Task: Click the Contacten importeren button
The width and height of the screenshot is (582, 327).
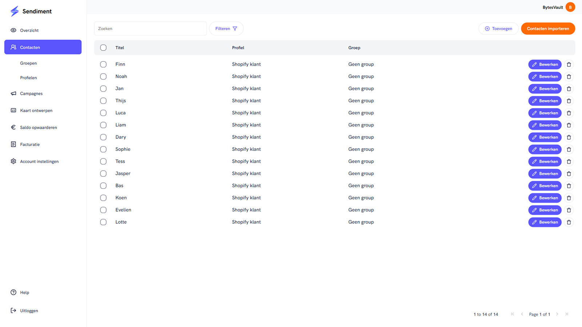Action: (x=548, y=28)
